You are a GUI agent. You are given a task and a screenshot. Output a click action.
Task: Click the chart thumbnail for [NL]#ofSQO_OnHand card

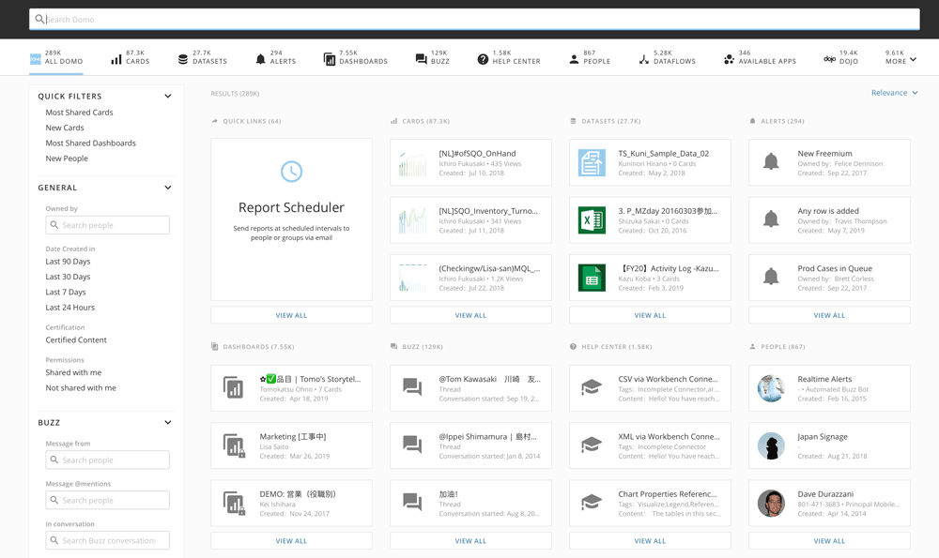(x=412, y=162)
